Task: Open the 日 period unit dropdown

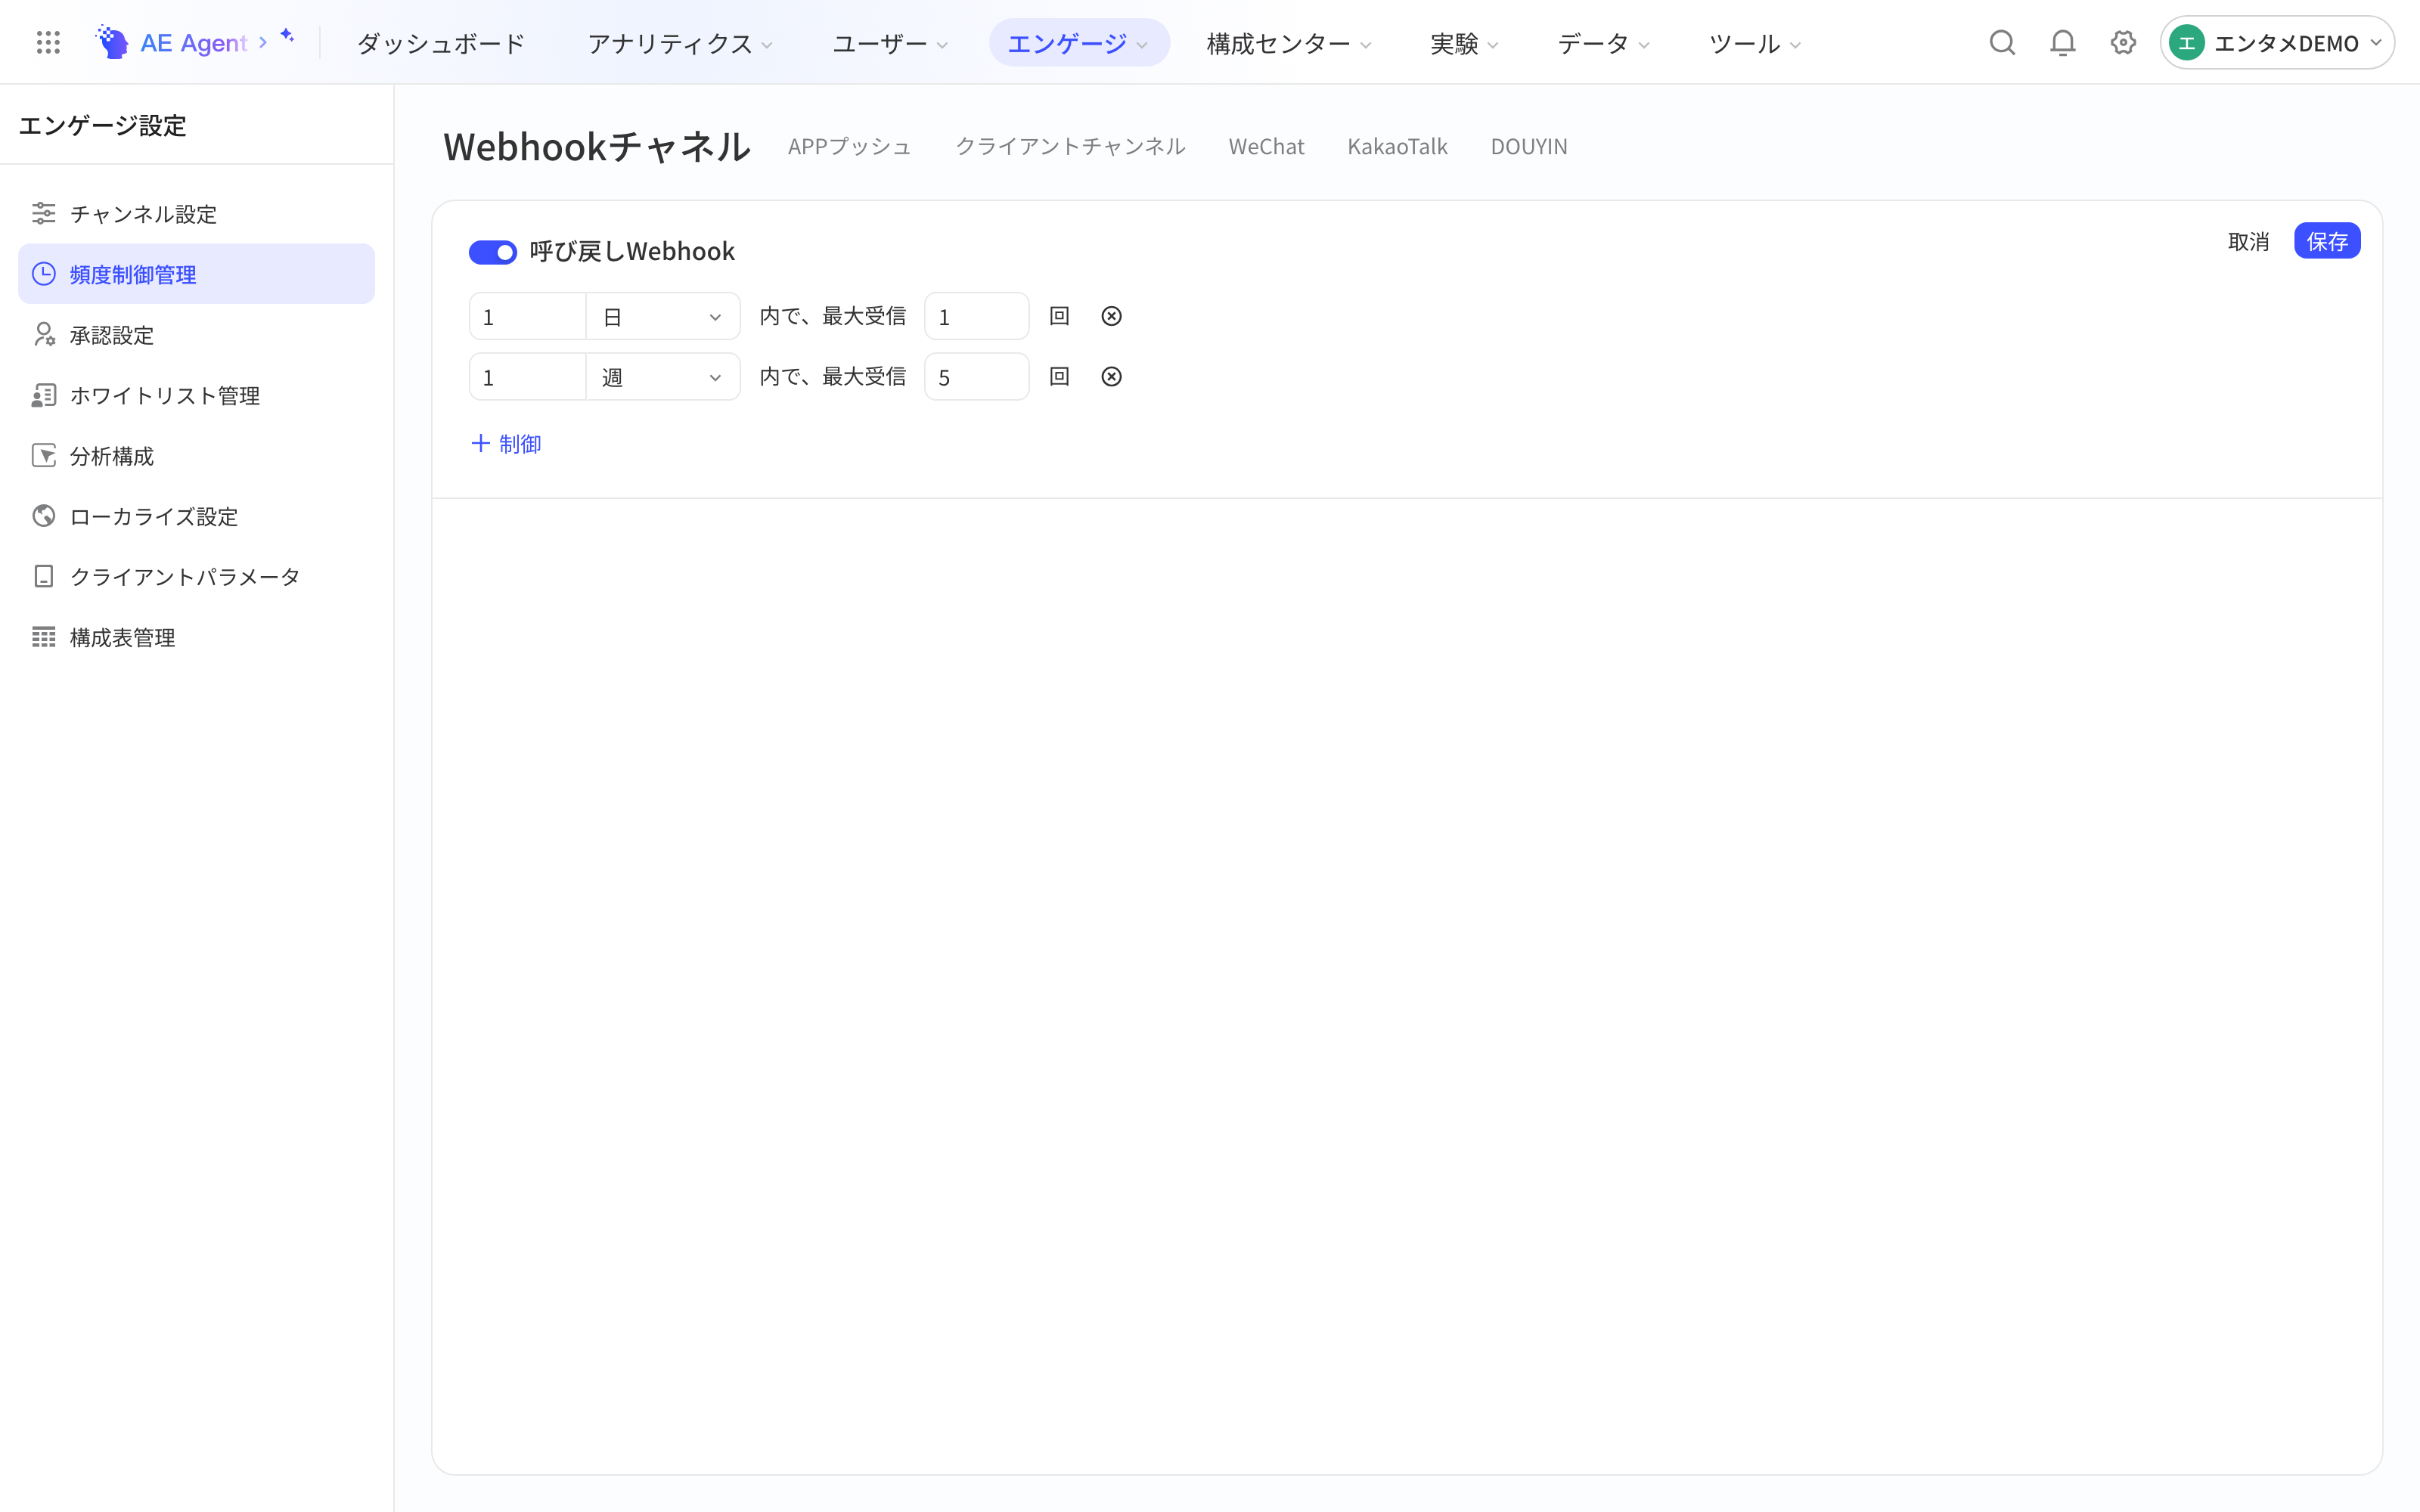Action: [663, 317]
